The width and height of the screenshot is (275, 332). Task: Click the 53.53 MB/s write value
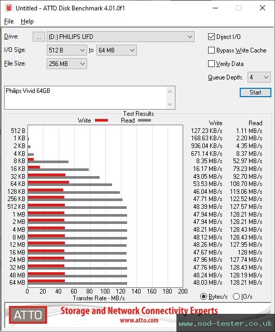pos(208,184)
